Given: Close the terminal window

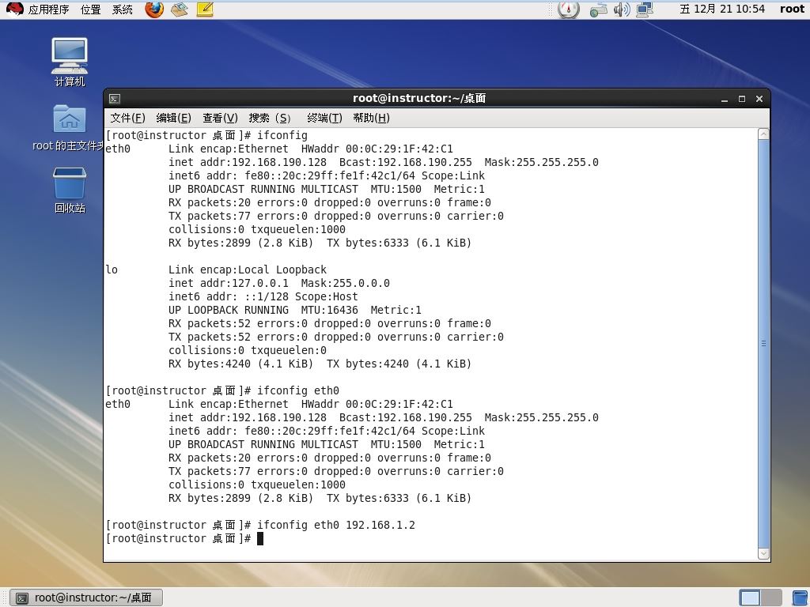Looking at the screenshot, I should pos(759,99).
